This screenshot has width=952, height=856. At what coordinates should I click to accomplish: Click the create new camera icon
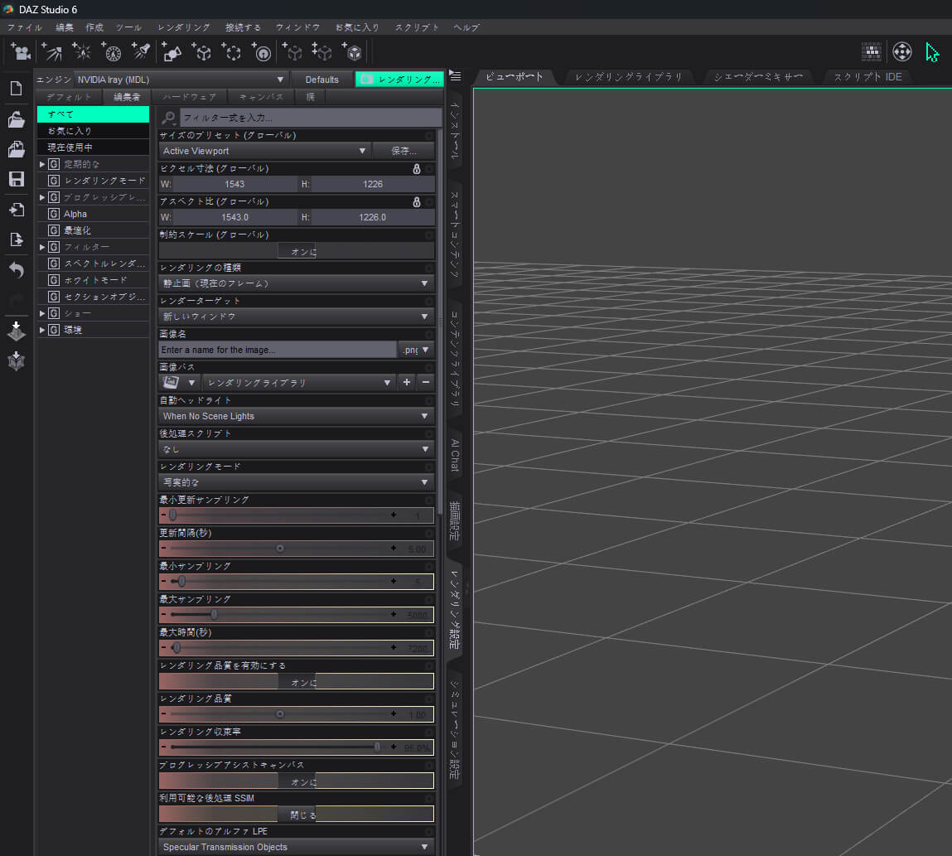tap(21, 52)
